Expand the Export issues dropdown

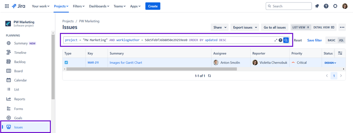pos(245,27)
